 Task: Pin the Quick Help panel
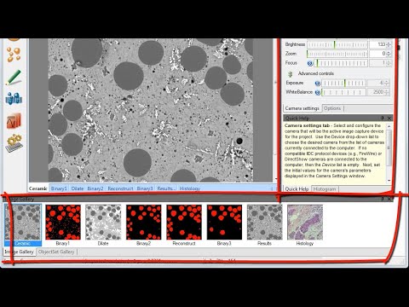point(383,118)
